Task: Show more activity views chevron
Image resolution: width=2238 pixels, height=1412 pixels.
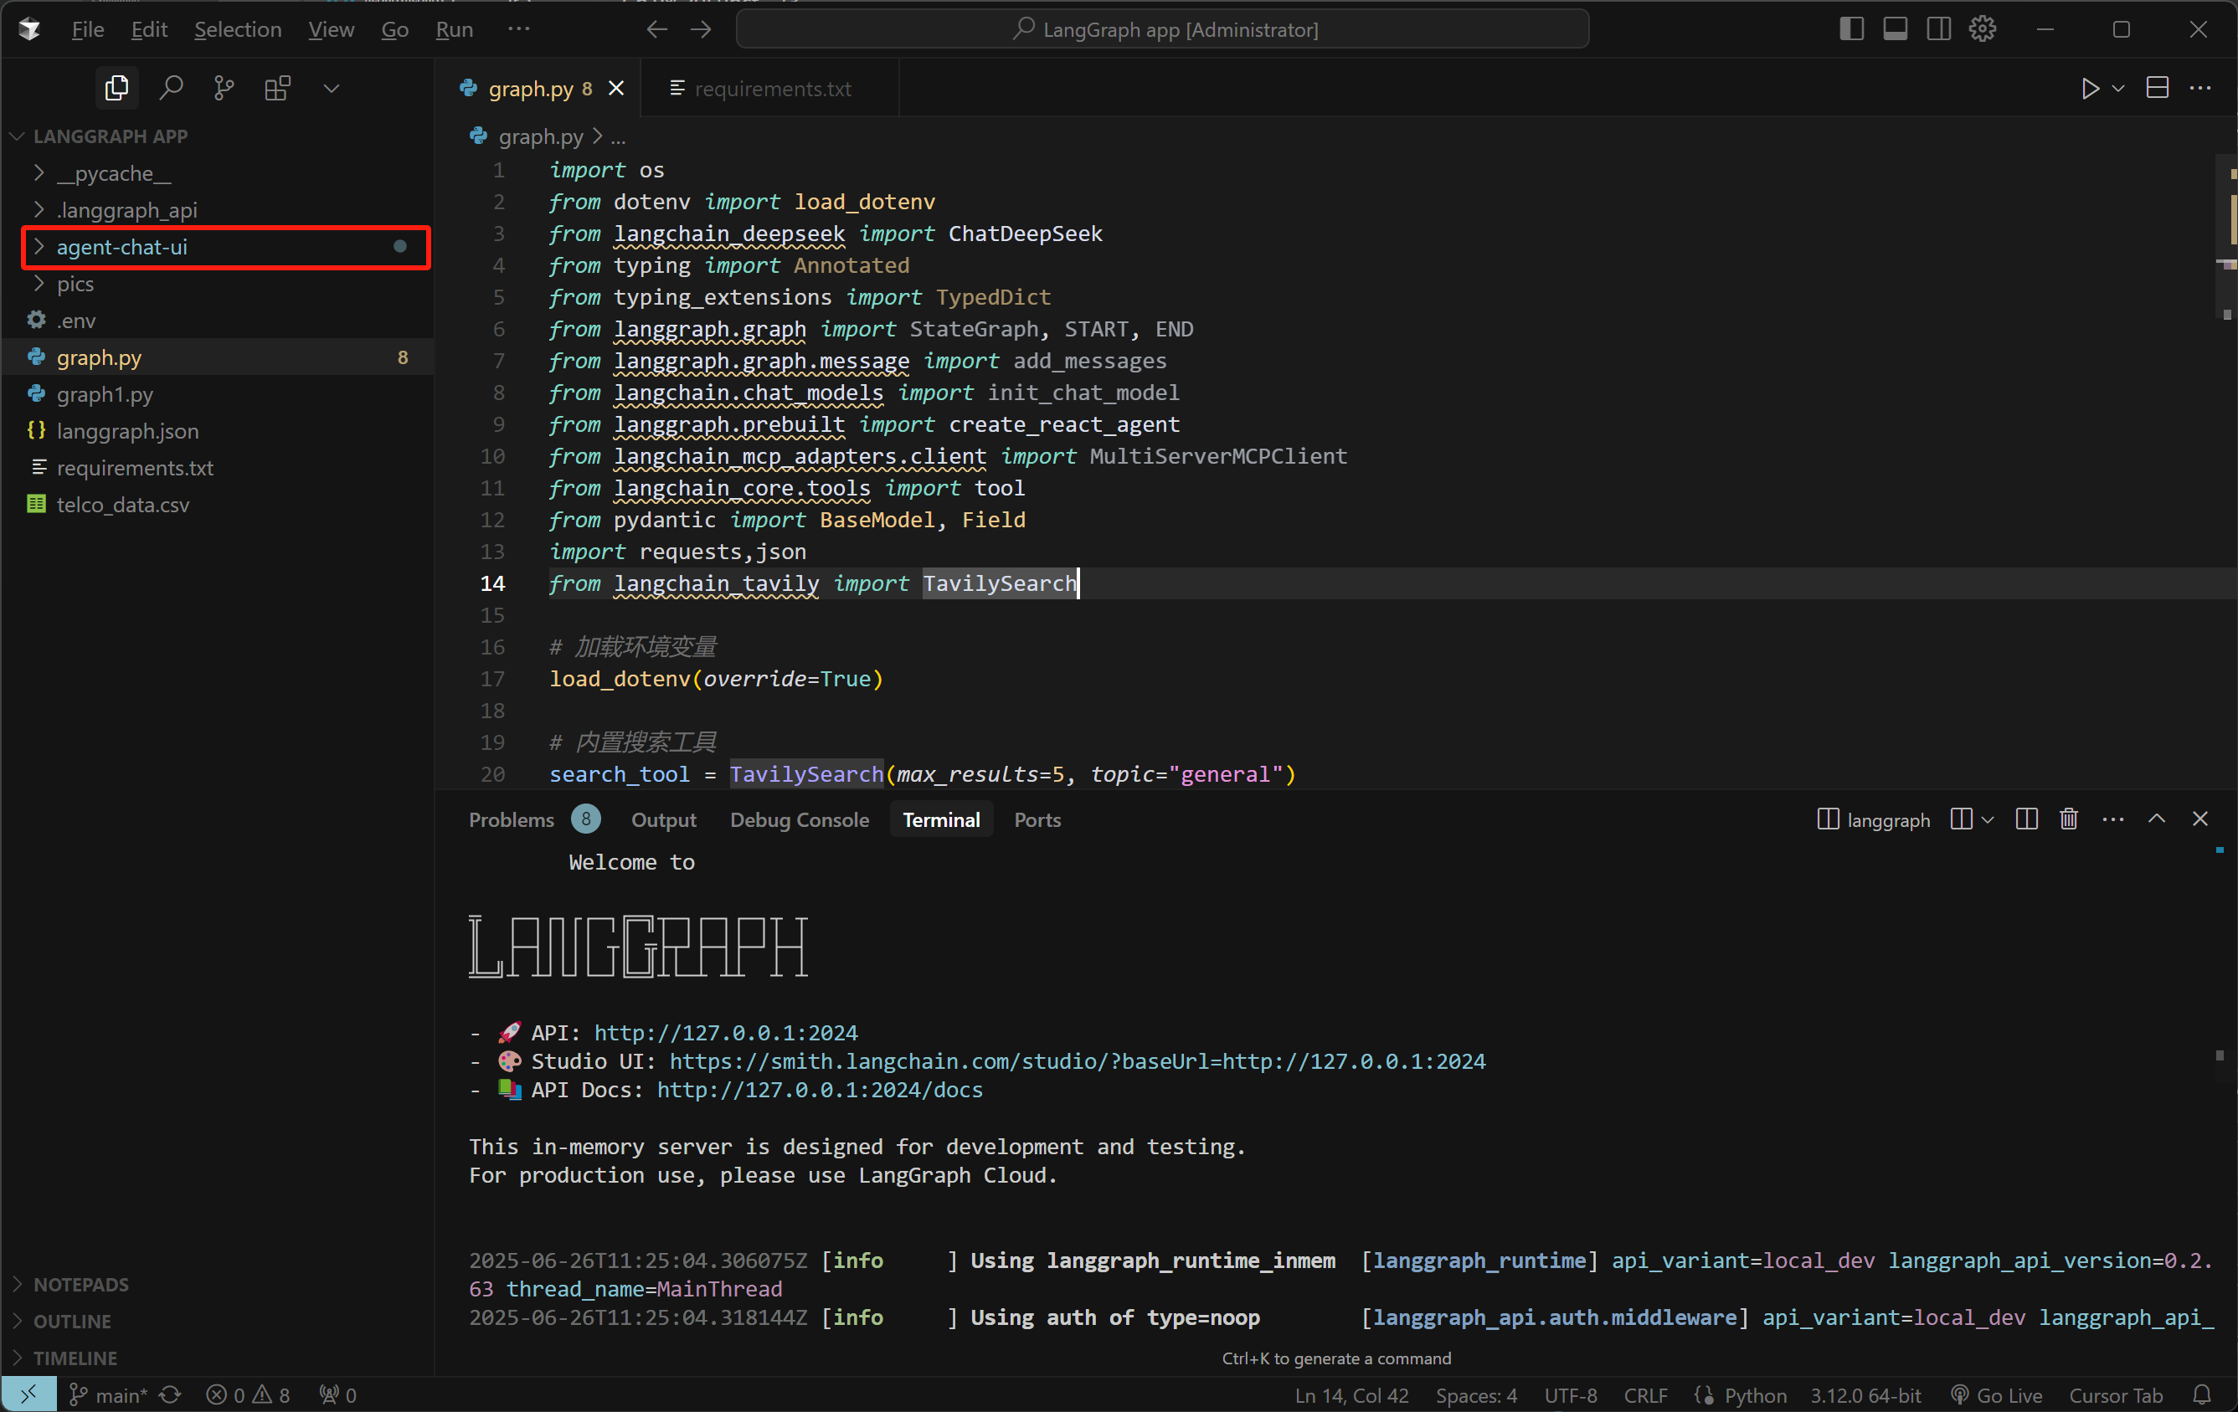Action: pyautogui.click(x=331, y=88)
